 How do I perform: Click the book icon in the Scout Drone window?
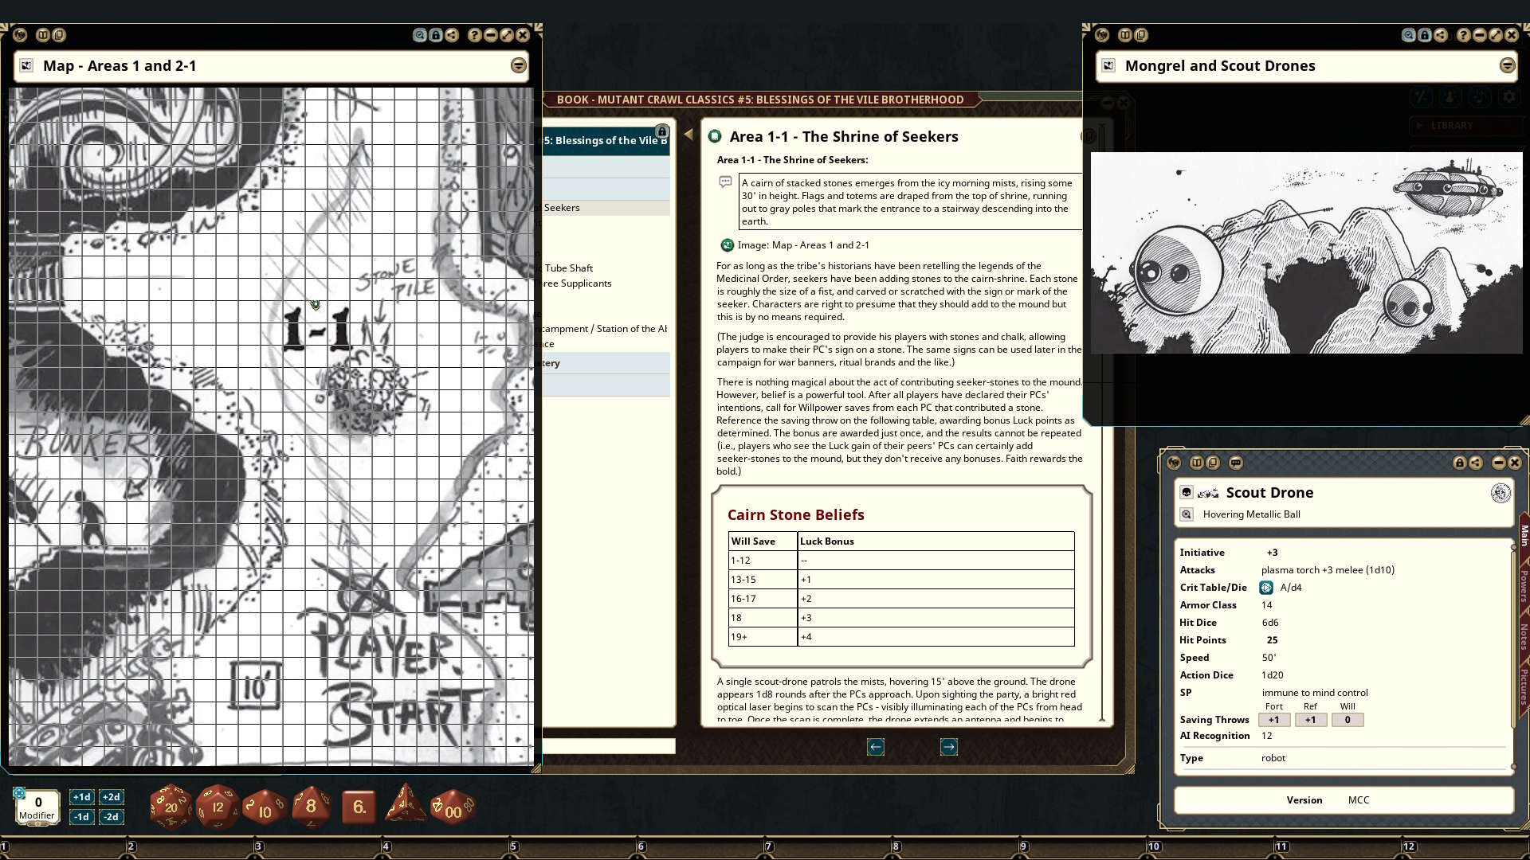tap(1197, 463)
